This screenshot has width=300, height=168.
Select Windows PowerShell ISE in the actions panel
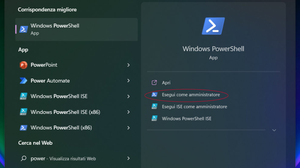pos(187,118)
